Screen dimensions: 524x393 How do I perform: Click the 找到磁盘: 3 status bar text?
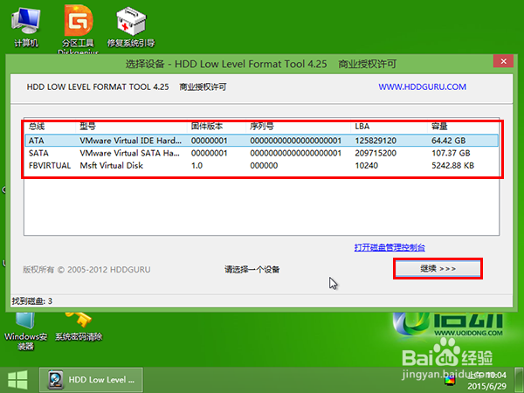[32, 301]
